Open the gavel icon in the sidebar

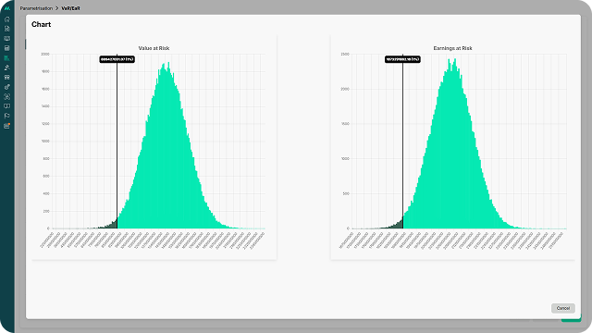(x=6, y=68)
